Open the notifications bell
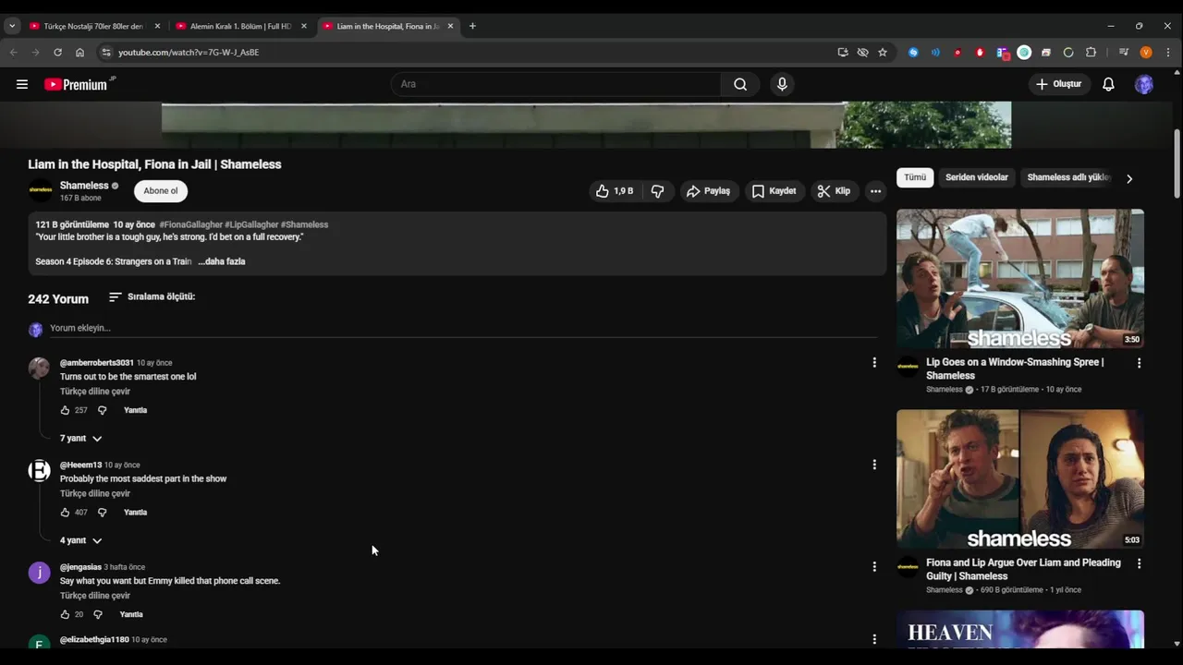Viewport: 1183px width, 665px height. click(1108, 84)
